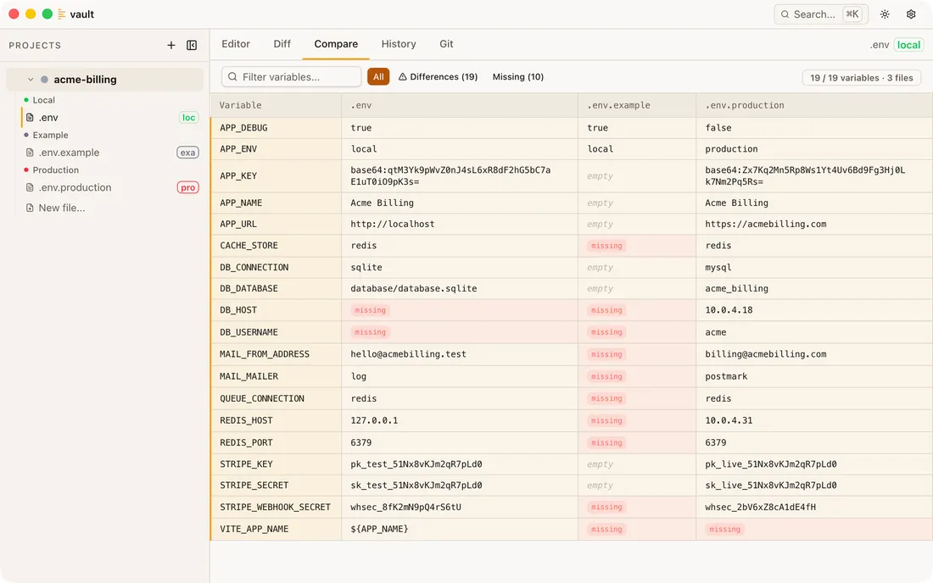Click .env missing badge for DB_USERNAME
The height and width of the screenshot is (583, 933).
click(x=370, y=332)
